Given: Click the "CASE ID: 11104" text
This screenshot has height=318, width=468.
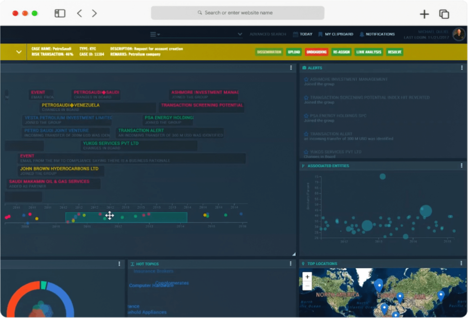Looking at the screenshot, I should click(x=91, y=54).
